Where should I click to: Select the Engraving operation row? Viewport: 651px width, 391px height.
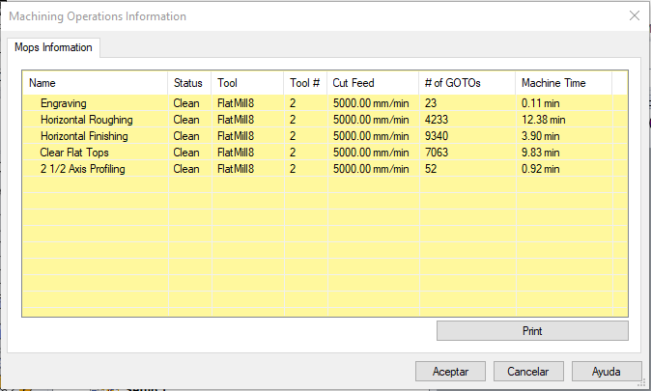(x=64, y=103)
